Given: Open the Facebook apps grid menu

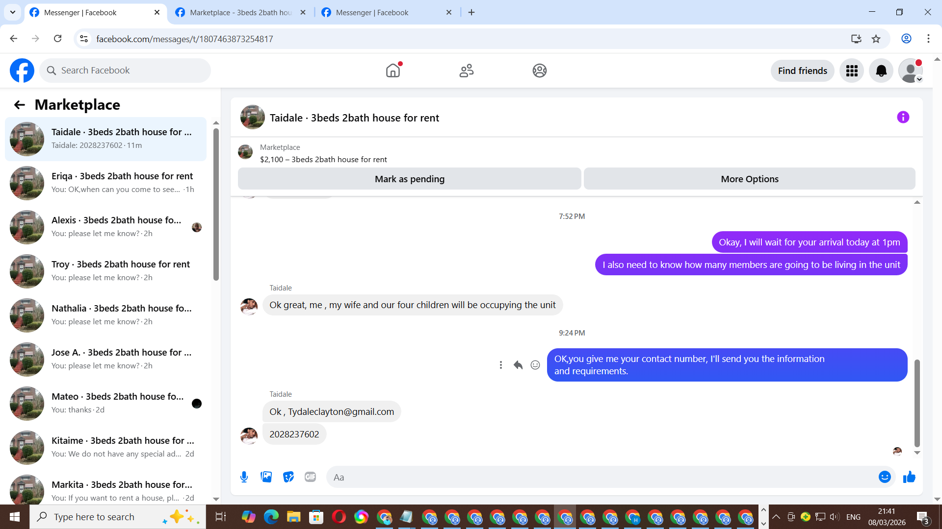Looking at the screenshot, I should tap(852, 71).
